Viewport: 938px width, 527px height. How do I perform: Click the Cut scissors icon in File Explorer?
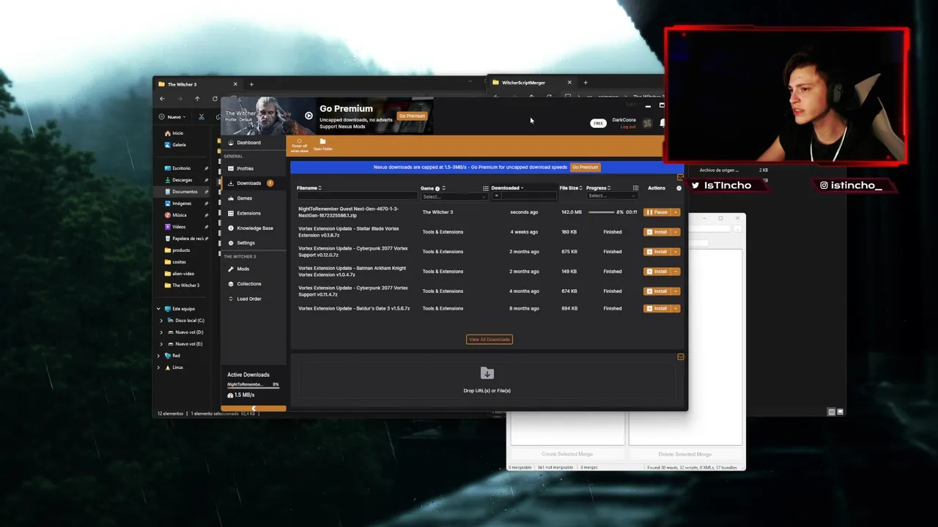coord(202,117)
